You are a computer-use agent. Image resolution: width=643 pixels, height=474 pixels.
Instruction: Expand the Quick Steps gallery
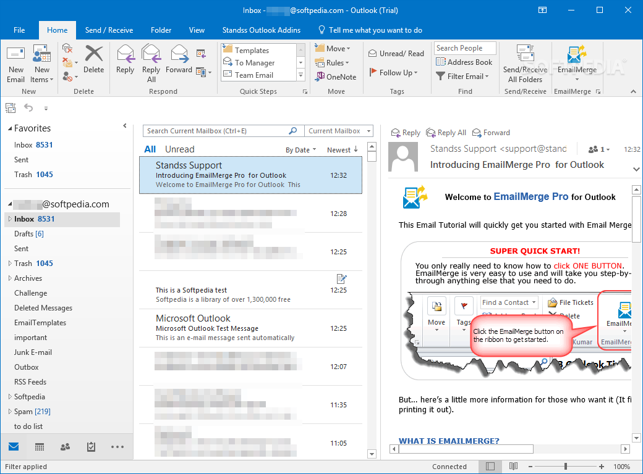[x=301, y=75]
